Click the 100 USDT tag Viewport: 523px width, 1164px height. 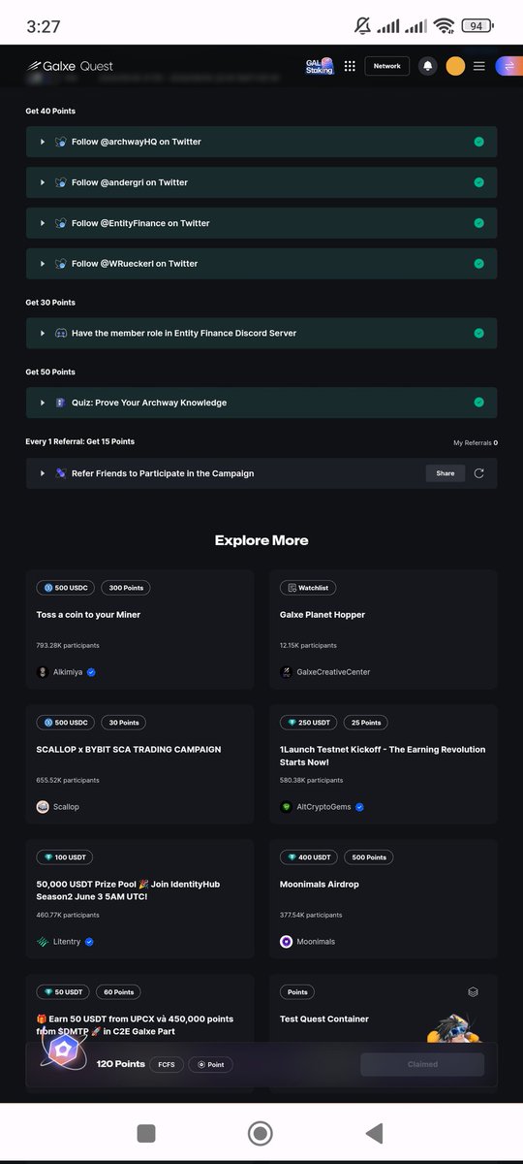[x=65, y=857]
